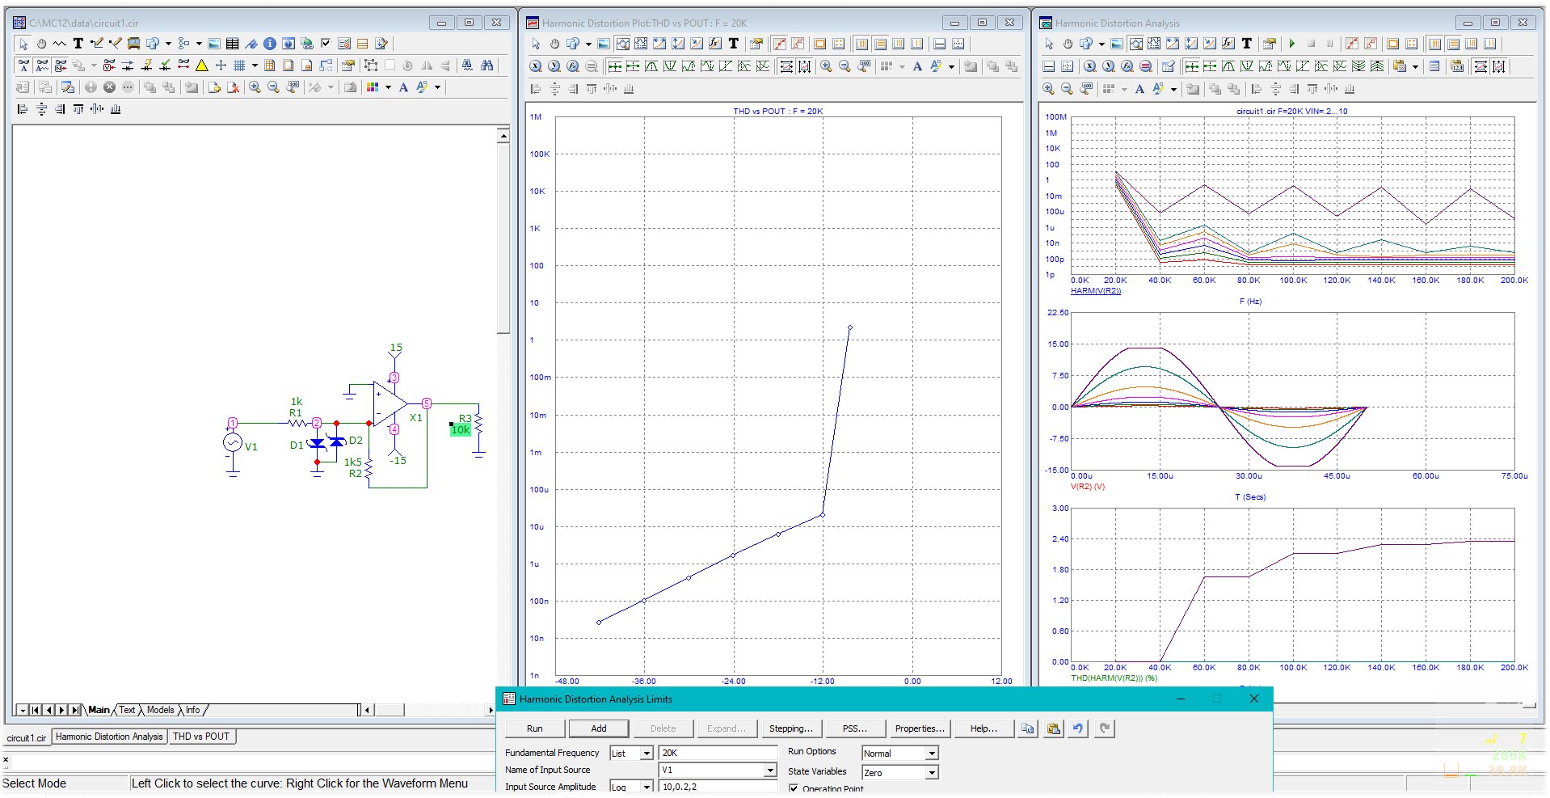Click the font A icon in schematic toolbar
This screenshot has height=798, width=1550.
(403, 87)
